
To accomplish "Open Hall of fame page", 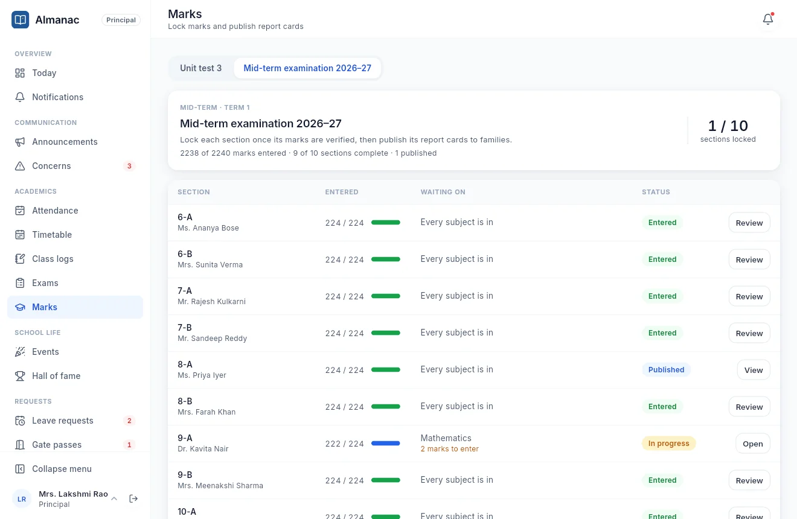I will click(75, 376).
